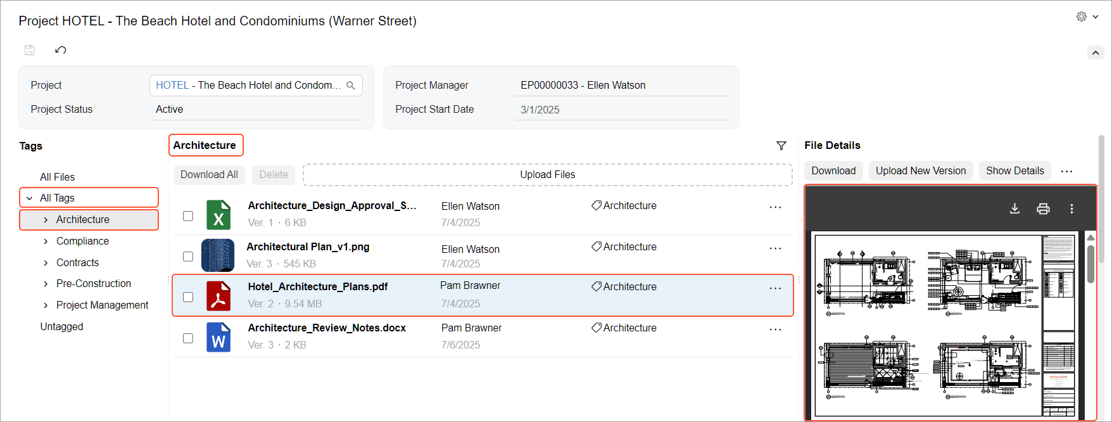Click the Download All button
The width and height of the screenshot is (1112, 422).
coord(209,175)
